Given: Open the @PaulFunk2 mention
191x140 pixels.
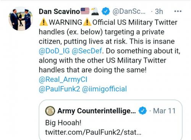Looking at the screenshot, I should tap(60, 89).
